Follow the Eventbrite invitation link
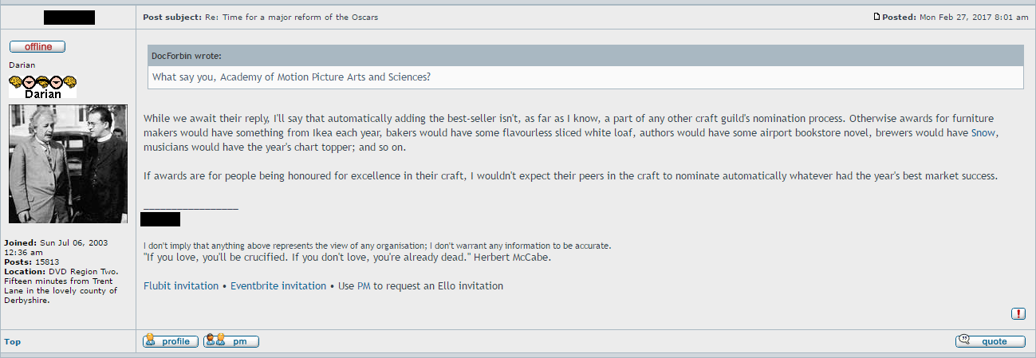This screenshot has height=358, width=1036. pos(278,285)
